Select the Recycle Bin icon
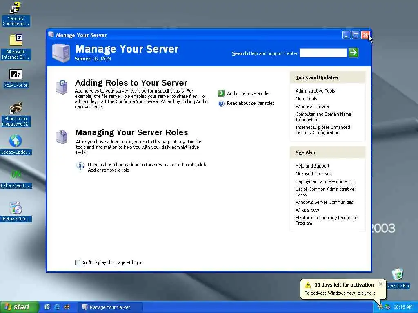Screen dimensions: 418x313 point(398,278)
